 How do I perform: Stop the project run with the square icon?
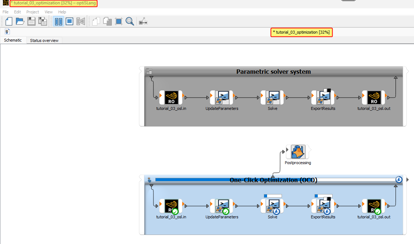coord(69,21)
